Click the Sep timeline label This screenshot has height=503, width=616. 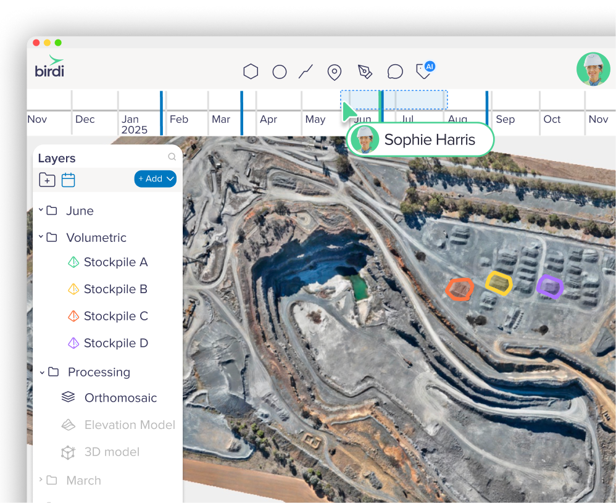click(x=506, y=119)
